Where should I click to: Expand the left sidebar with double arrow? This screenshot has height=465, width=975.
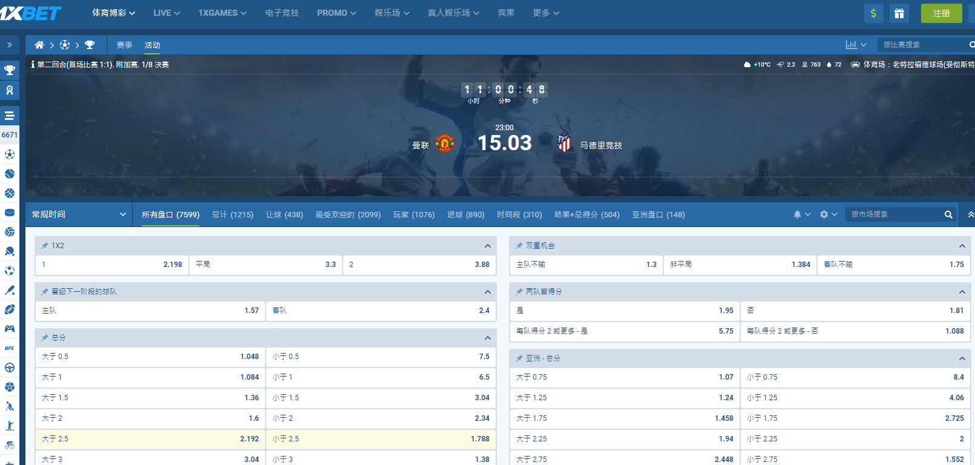click(x=10, y=45)
